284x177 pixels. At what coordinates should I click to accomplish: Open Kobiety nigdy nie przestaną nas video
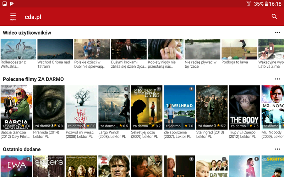pyautogui.click(x=165, y=49)
